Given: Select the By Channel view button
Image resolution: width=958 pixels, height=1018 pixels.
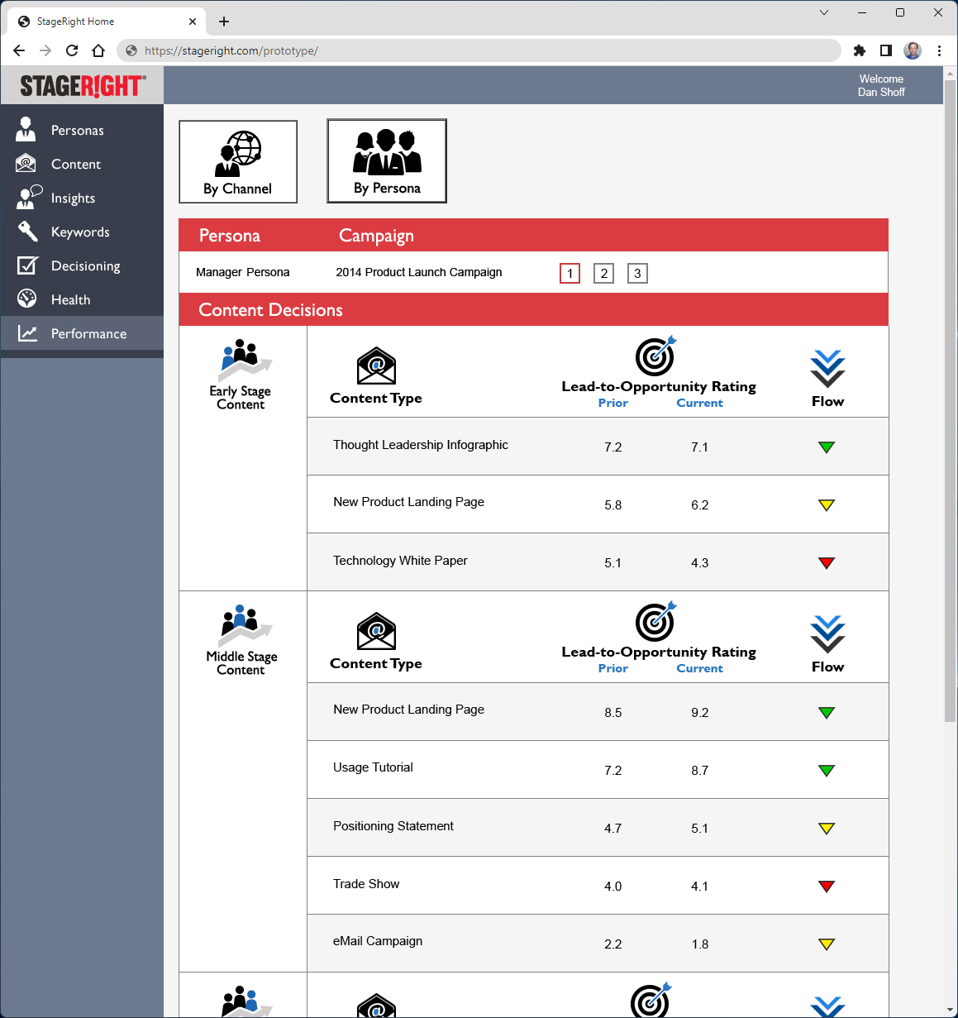Looking at the screenshot, I should 238,162.
